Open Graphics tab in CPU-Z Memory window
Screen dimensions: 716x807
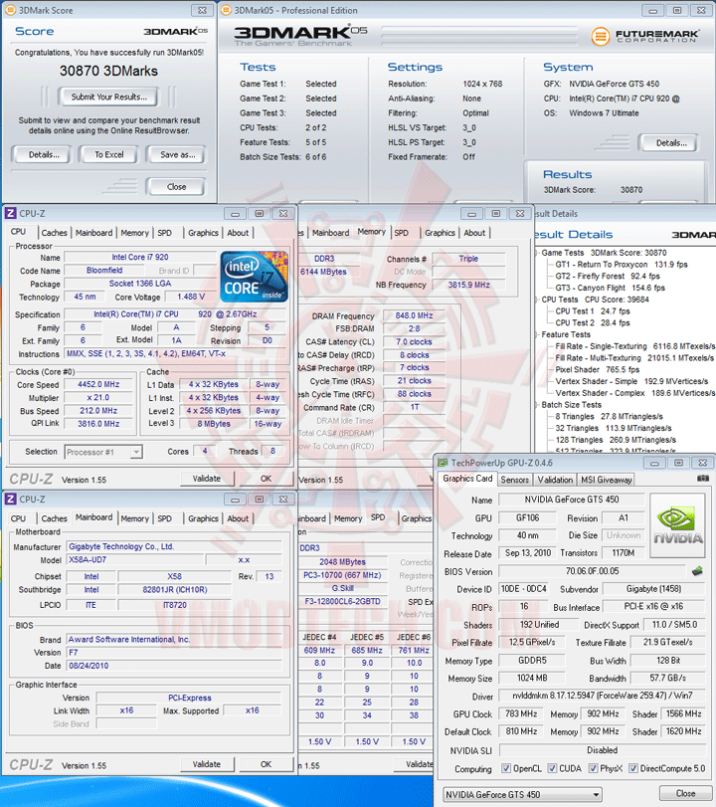coord(440,233)
